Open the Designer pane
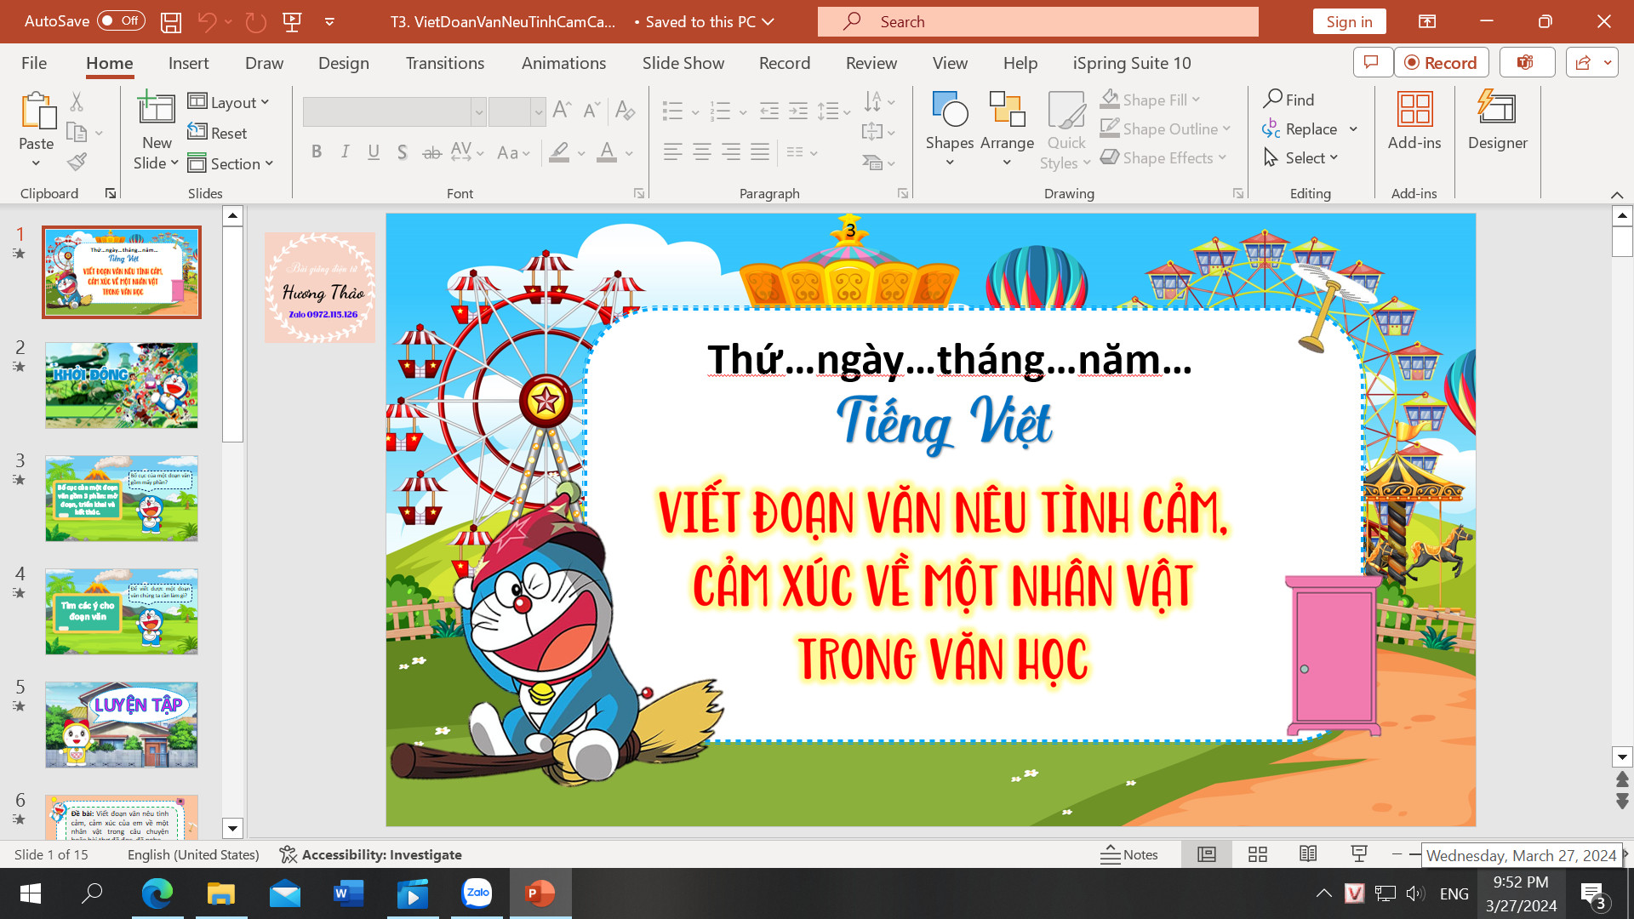 [1498, 121]
